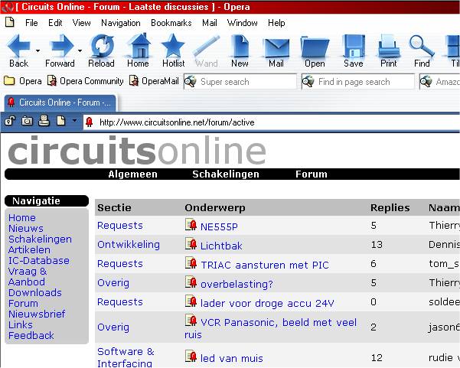Screen dimensions: 460x368
Task: Click the Save floppy disk icon
Action: [353, 48]
